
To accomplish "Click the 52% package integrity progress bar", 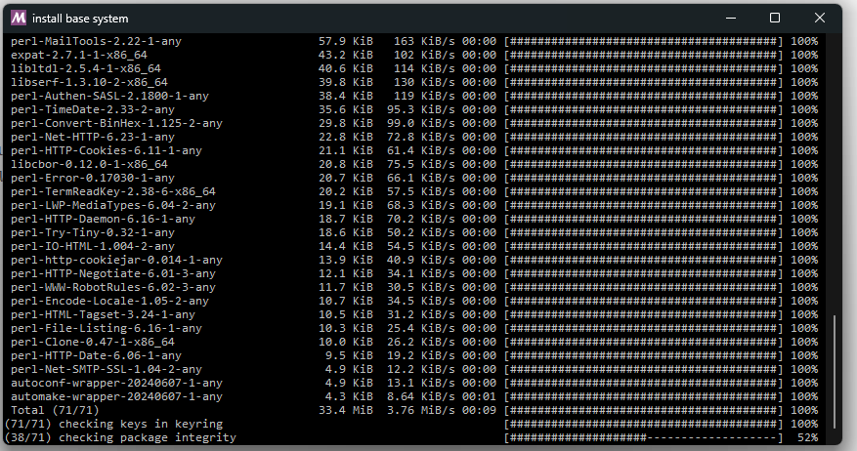I will [643, 437].
